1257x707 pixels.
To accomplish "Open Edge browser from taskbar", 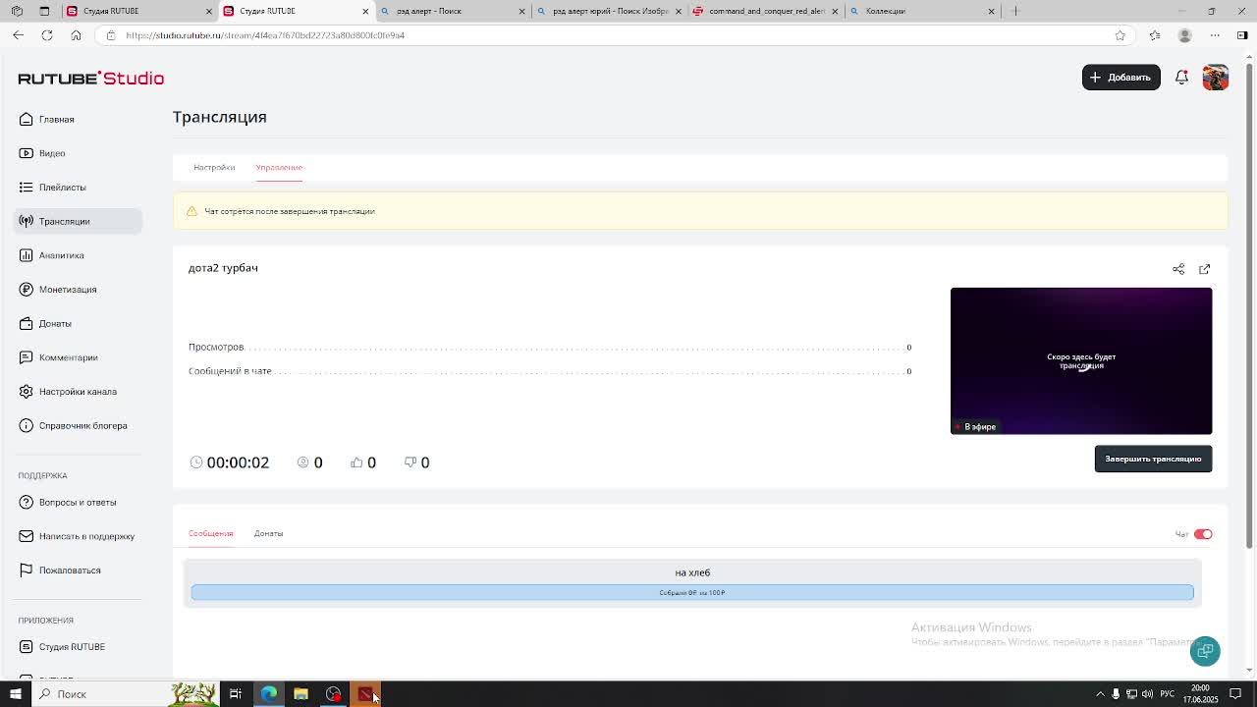I will tap(268, 694).
